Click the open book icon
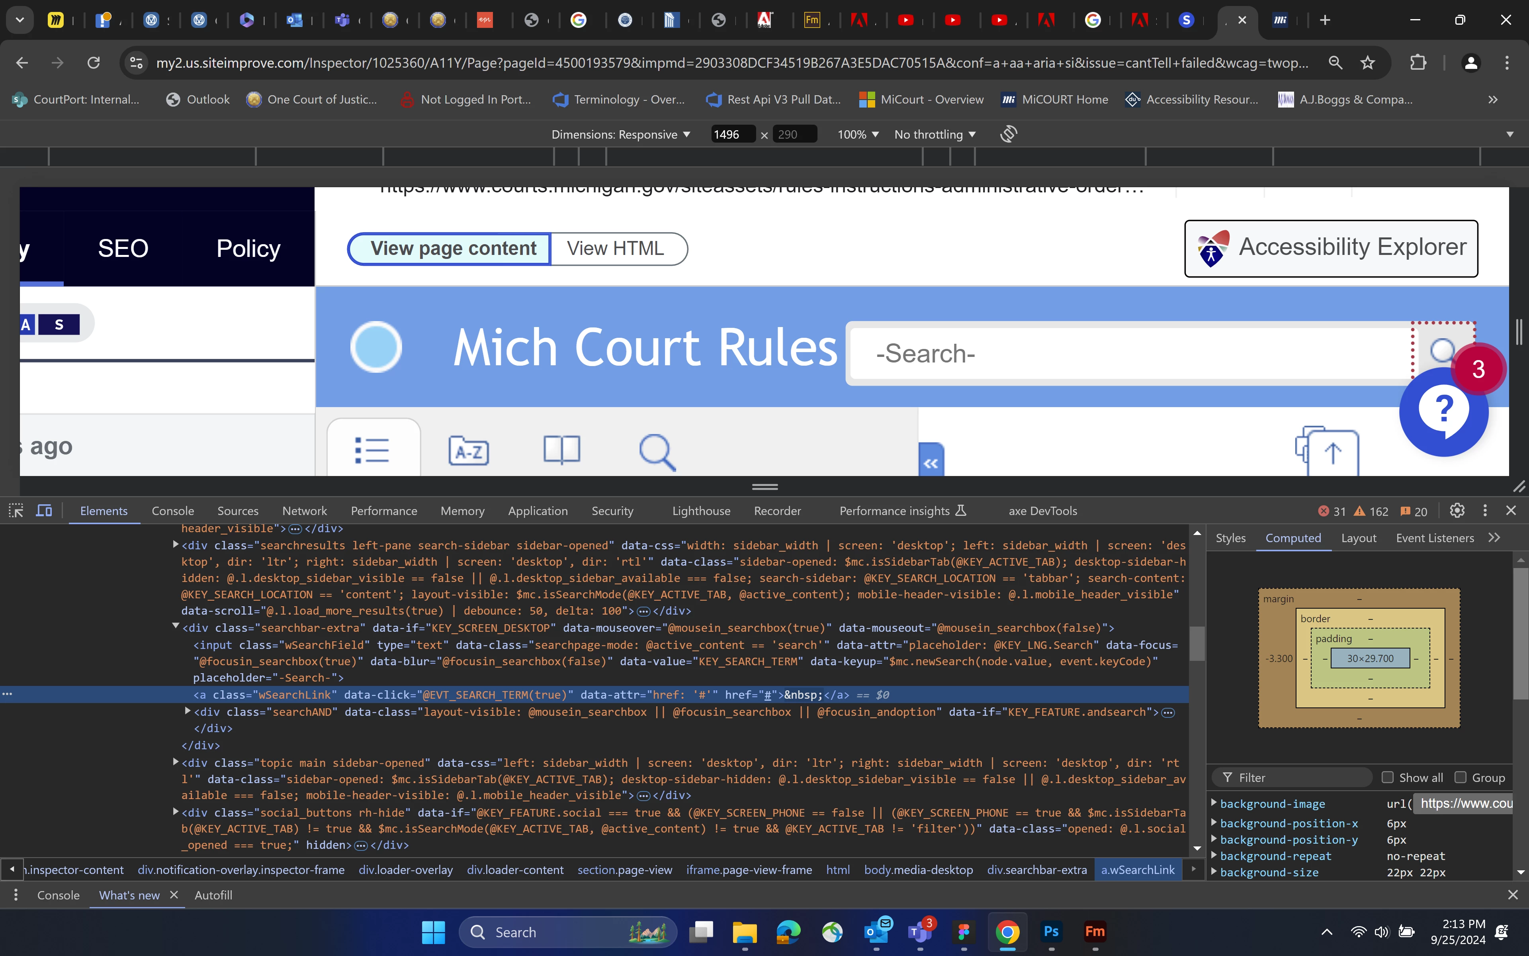Image resolution: width=1529 pixels, height=956 pixels. point(562,450)
